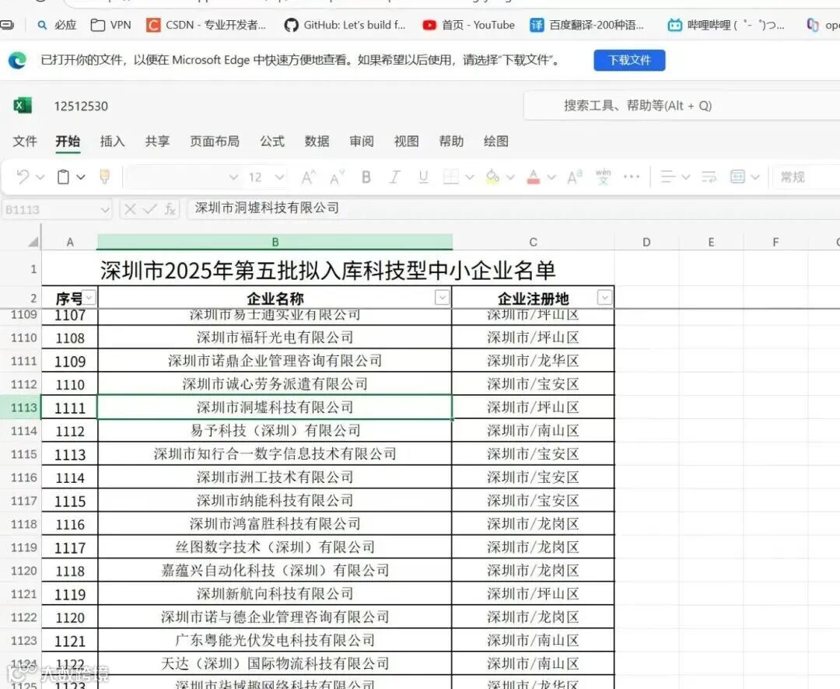Click the select-all corner triangle
This screenshot has width=840, height=689.
pos(33,242)
